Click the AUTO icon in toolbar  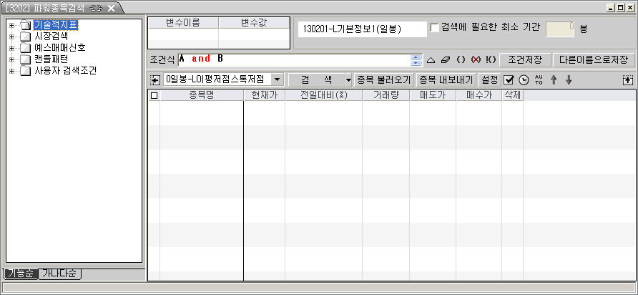click(539, 79)
